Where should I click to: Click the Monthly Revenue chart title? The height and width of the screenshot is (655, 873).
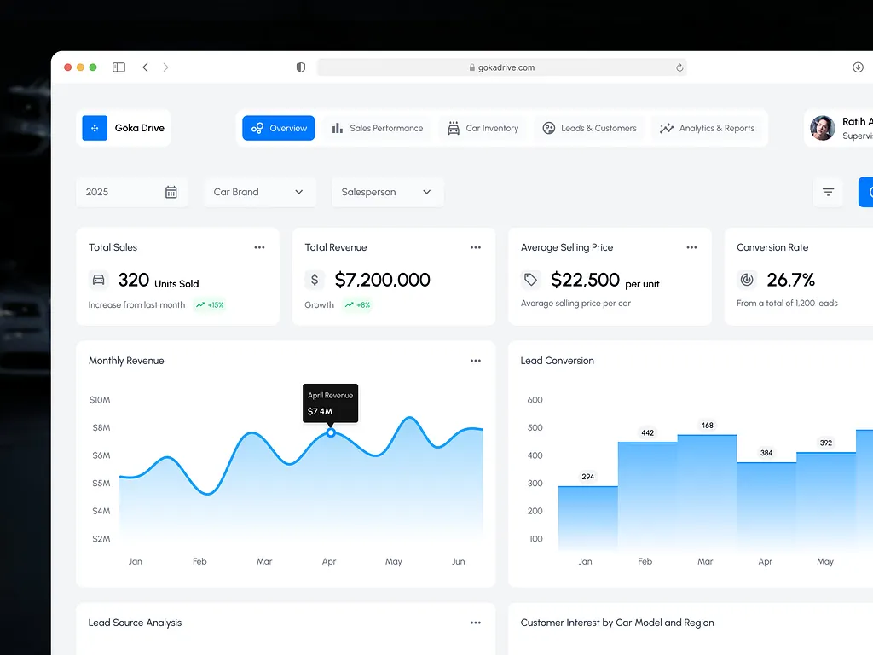(x=126, y=361)
